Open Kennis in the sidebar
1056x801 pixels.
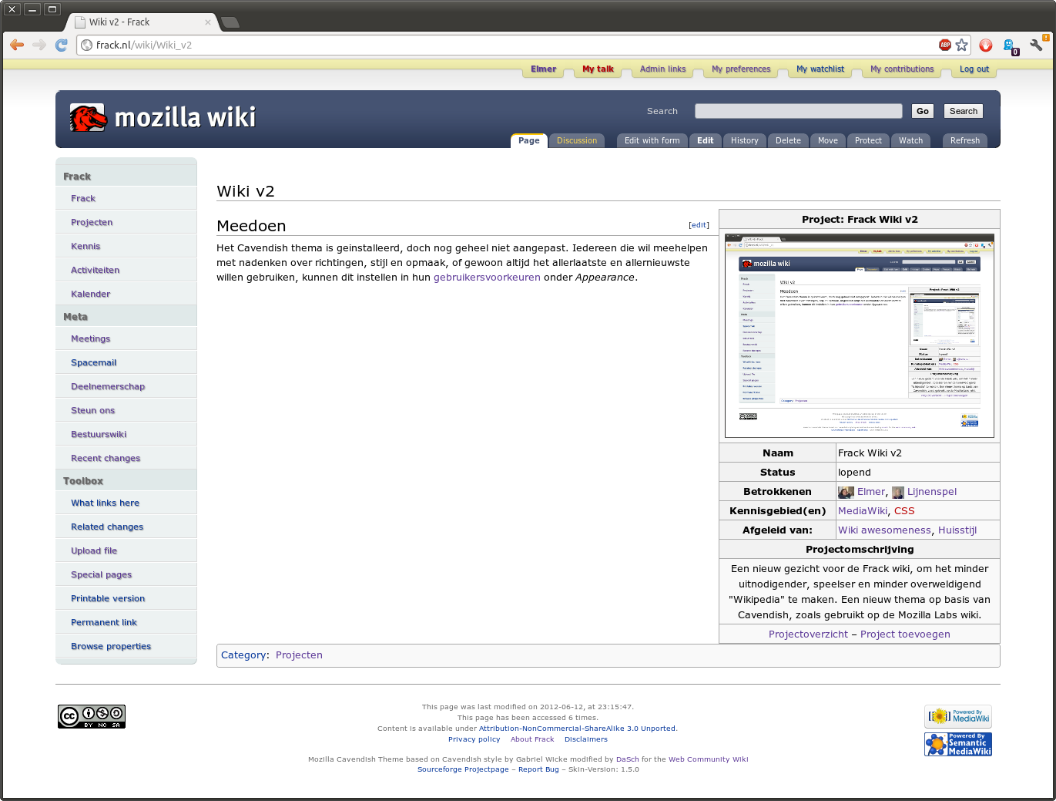(x=85, y=246)
